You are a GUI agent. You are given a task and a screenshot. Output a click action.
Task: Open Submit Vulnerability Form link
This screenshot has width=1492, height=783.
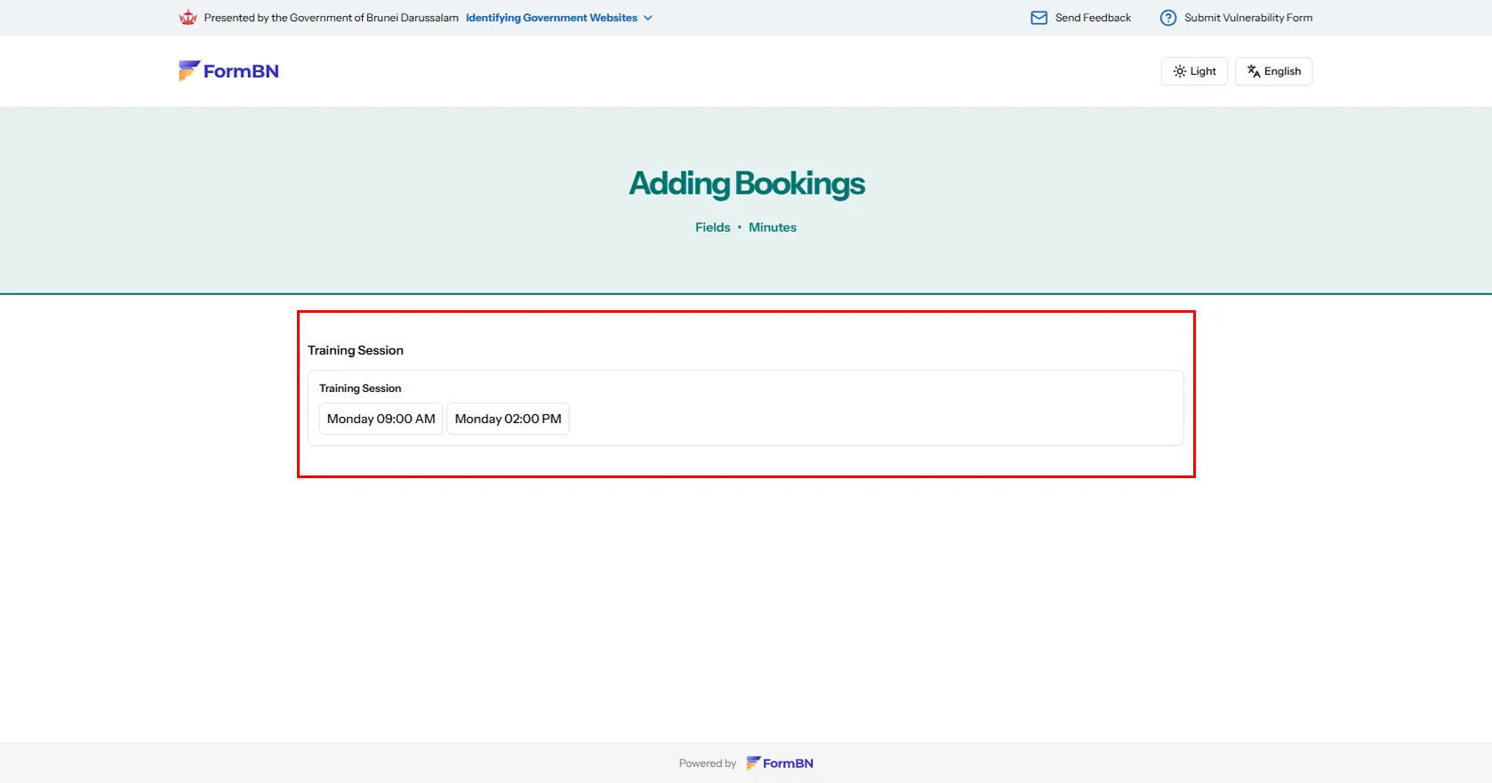(1247, 18)
